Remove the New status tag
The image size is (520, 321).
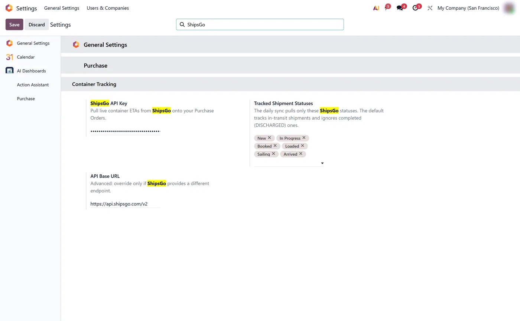(269, 138)
